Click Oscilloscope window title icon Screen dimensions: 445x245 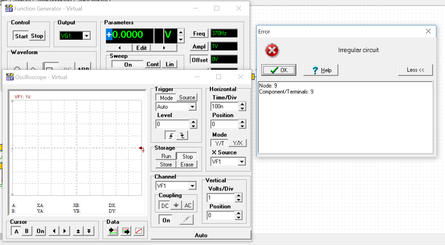click(x=9, y=77)
